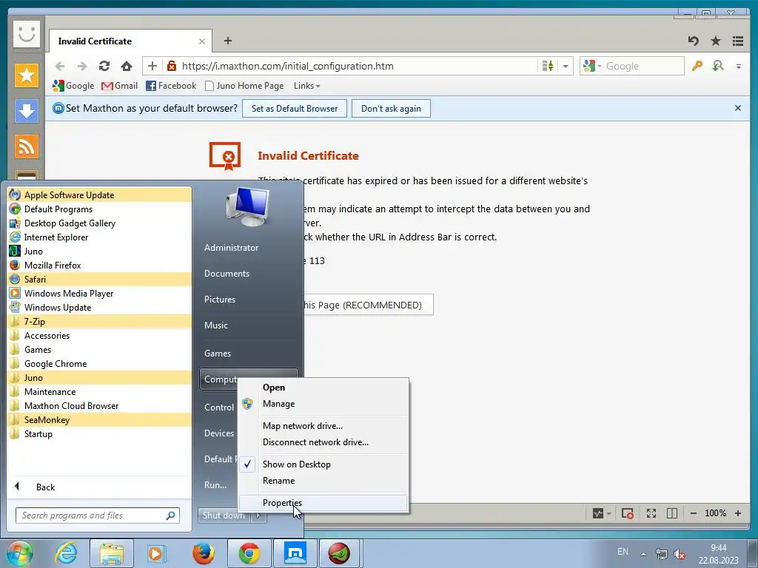Choose Map network drive...
Image resolution: width=758 pixels, height=568 pixels.
[x=303, y=426]
